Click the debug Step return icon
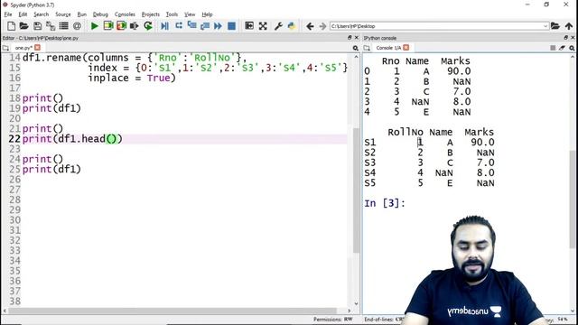 tap(205, 26)
